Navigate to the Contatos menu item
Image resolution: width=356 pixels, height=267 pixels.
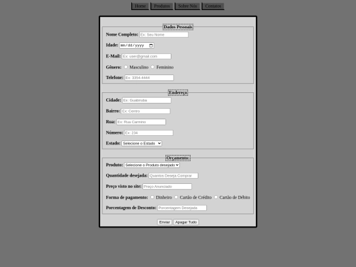pos(213,6)
